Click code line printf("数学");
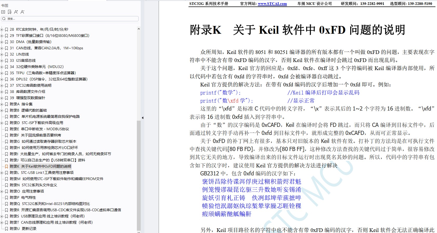437x233 pixels. coord(220,93)
